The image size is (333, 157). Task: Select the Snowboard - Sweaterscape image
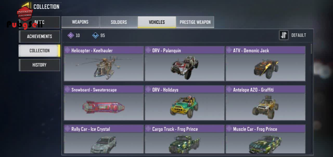point(104,107)
